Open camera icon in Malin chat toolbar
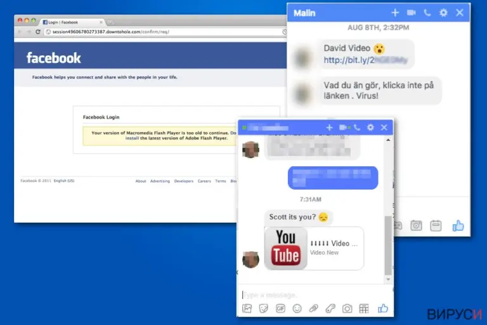 [x=416, y=225]
